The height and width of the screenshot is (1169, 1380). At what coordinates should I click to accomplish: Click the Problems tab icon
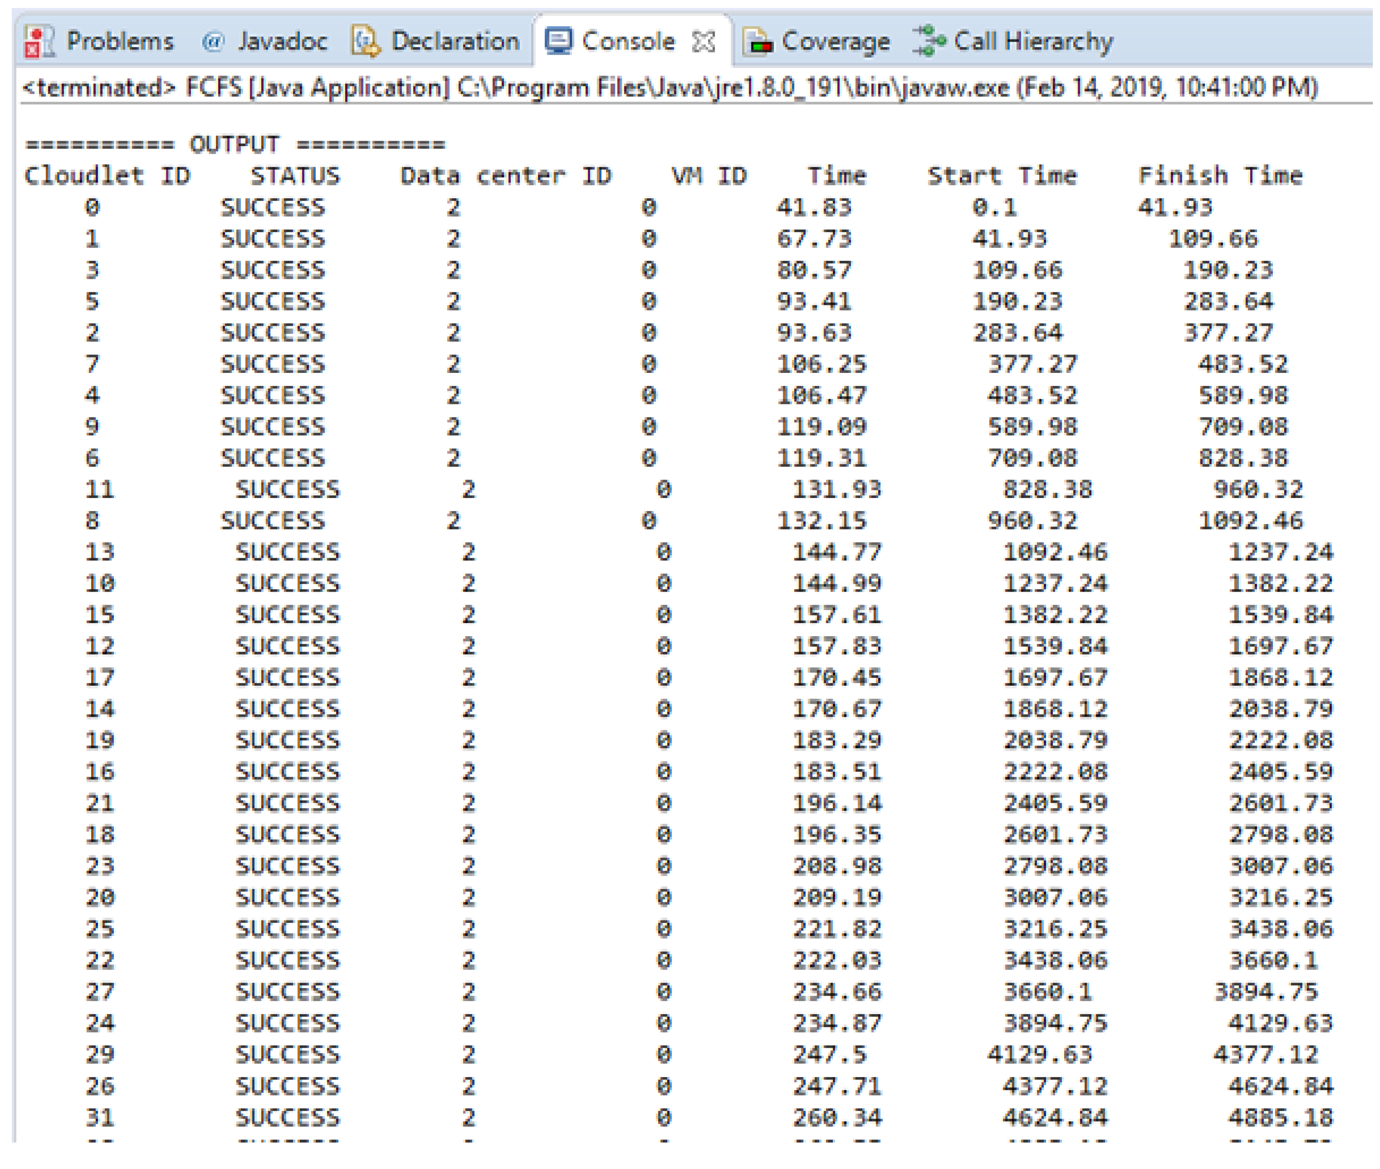tap(39, 41)
